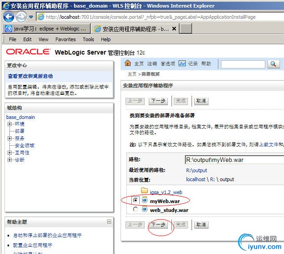Open the Help menu

pyautogui.click(x=105, y=39)
